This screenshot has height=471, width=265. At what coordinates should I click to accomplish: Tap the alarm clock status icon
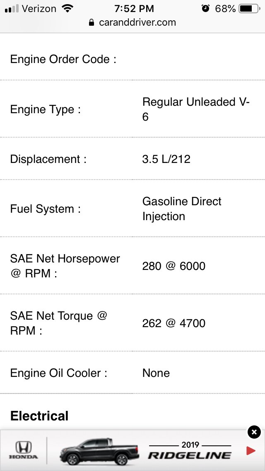(x=205, y=9)
